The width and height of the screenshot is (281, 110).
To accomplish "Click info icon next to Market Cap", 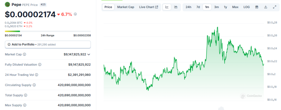I will pyautogui.click(x=24, y=54).
